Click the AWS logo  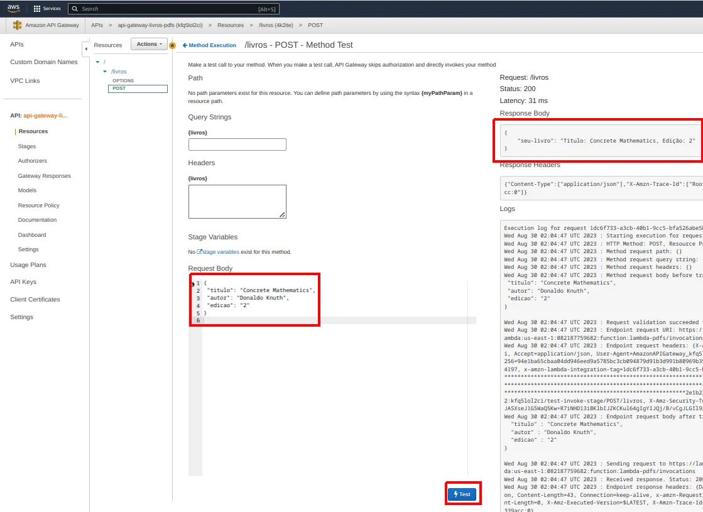[13, 9]
